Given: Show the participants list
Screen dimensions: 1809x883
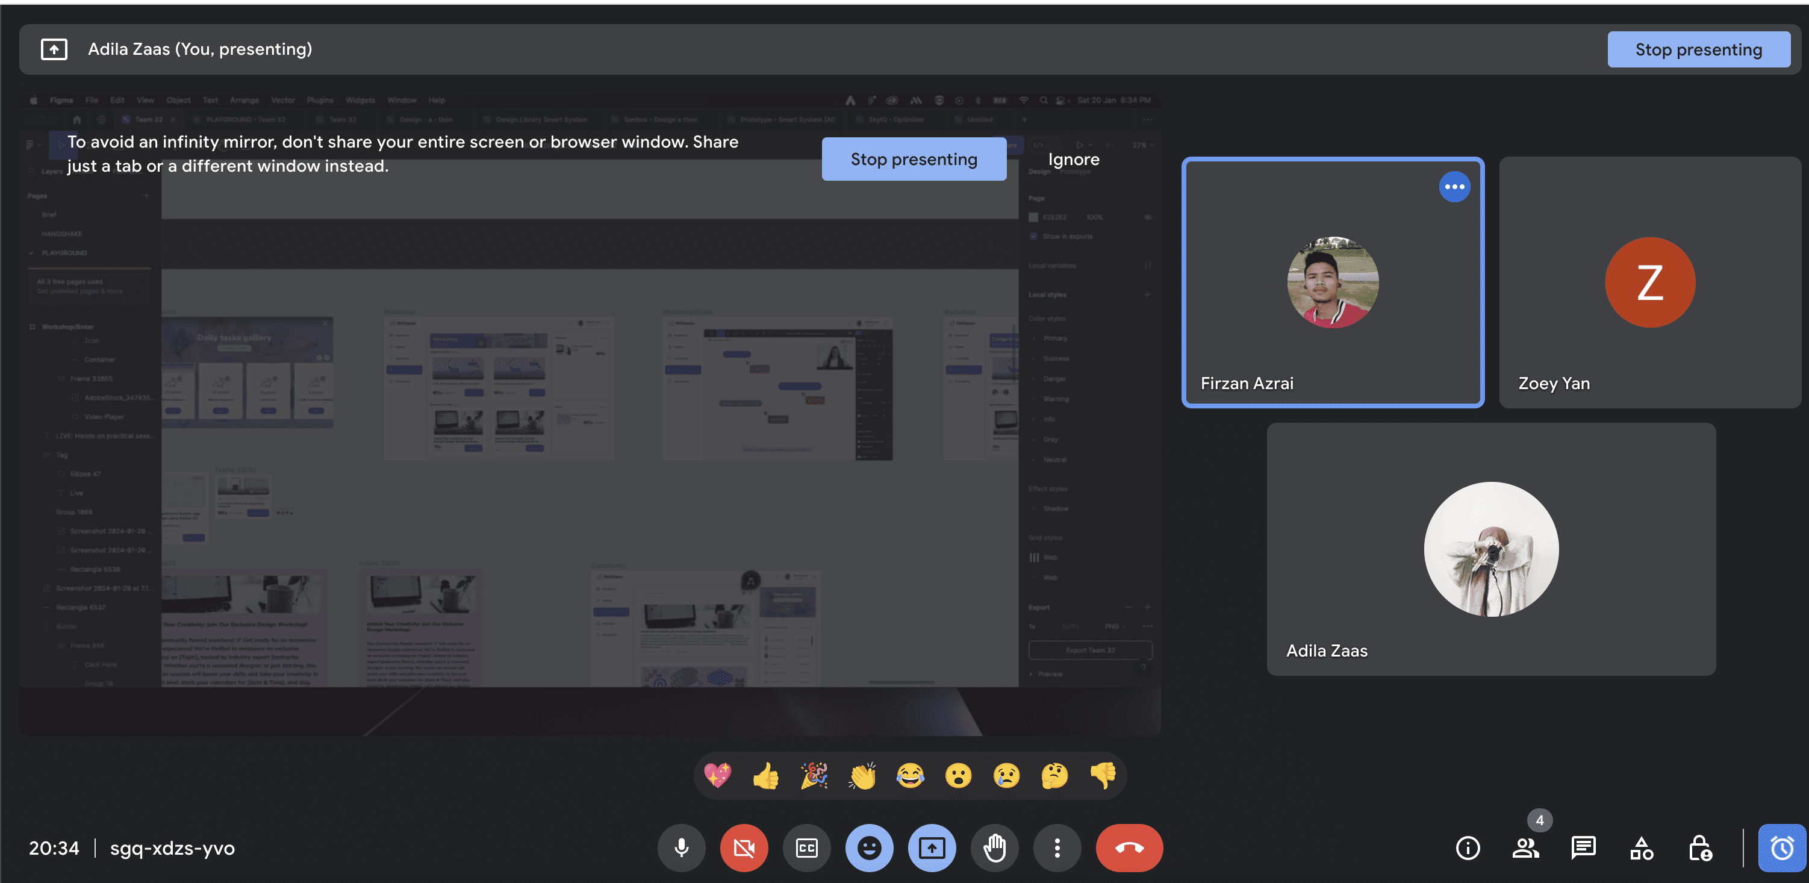Looking at the screenshot, I should coord(1525,847).
